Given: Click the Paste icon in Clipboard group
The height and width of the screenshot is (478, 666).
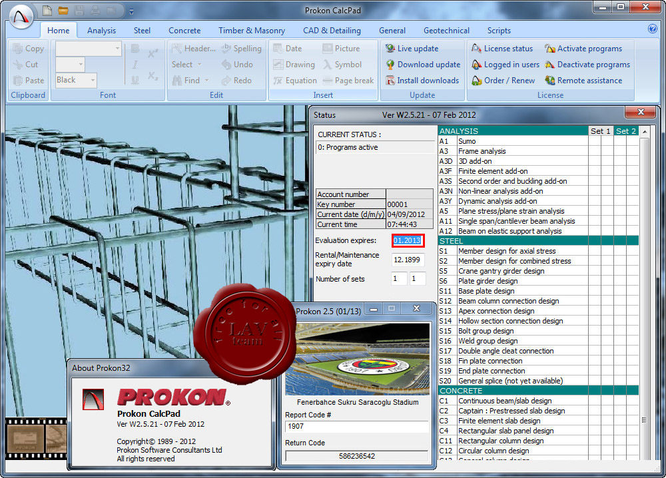Looking at the screenshot, I should click(x=17, y=81).
